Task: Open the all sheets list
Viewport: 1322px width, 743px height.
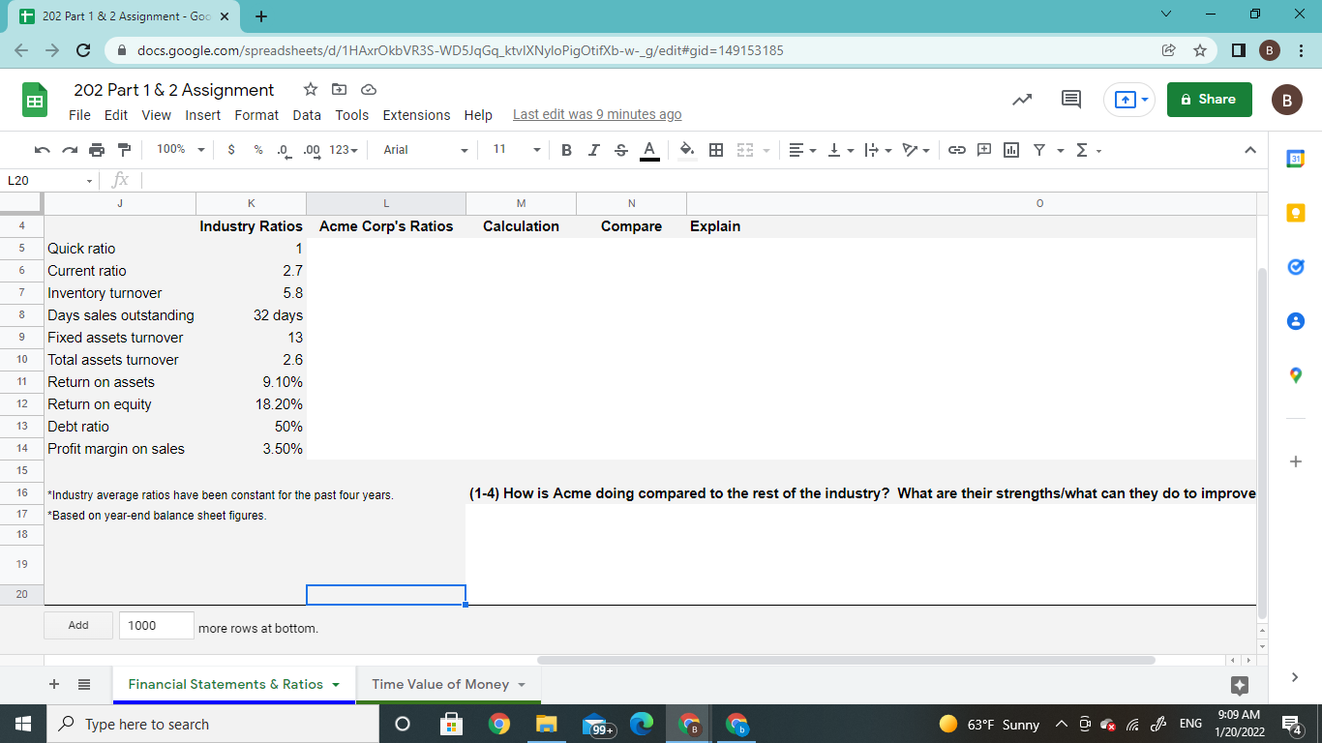Action: tap(84, 684)
